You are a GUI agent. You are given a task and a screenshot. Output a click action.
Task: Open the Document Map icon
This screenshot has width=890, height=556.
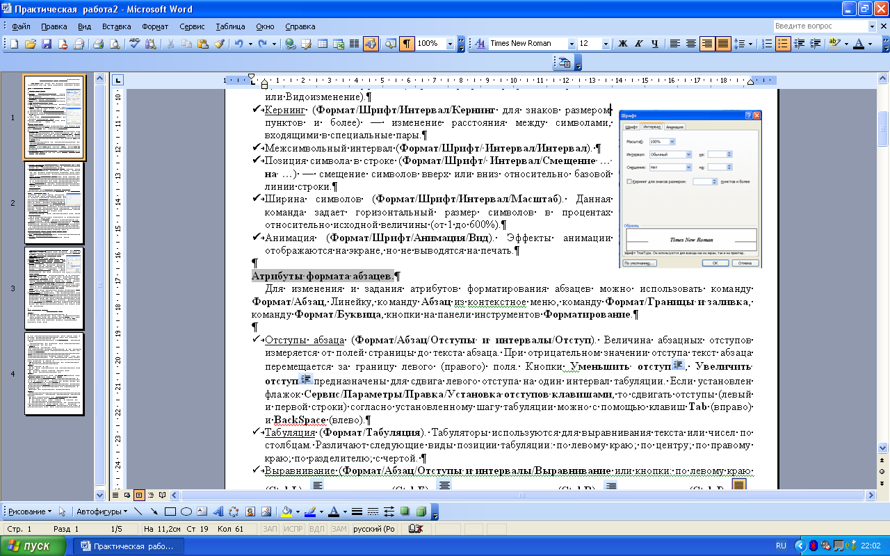point(391,43)
